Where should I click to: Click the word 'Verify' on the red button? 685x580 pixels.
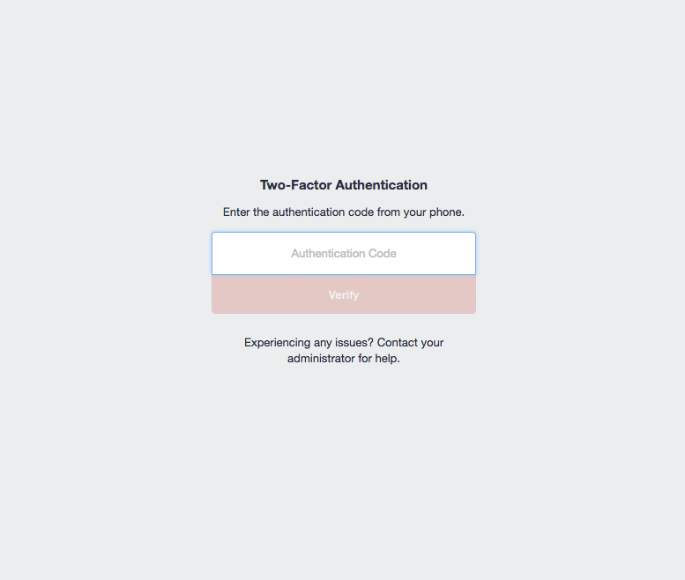pos(344,294)
